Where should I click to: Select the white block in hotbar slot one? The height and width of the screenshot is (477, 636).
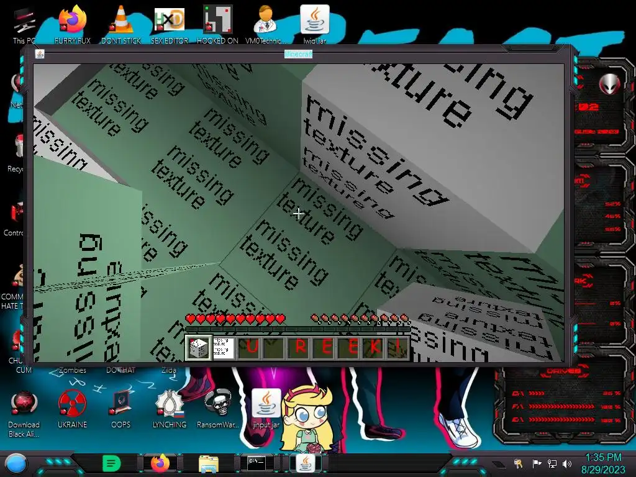click(x=199, y=348)
